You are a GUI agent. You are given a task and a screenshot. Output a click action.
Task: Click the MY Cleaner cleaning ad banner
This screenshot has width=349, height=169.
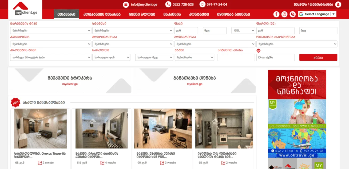pyautogui.click(x=297, y=114)
